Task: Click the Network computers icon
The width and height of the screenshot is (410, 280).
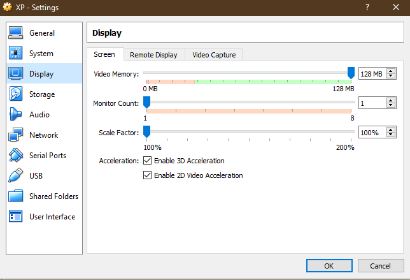Action: tap(16, 135)
